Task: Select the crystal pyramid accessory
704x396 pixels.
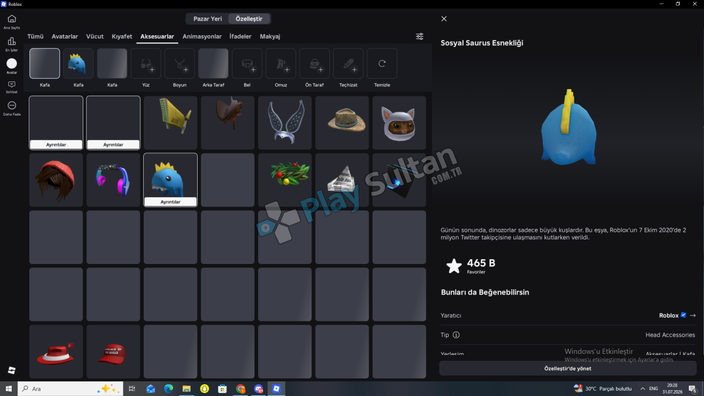Action: 342,180
